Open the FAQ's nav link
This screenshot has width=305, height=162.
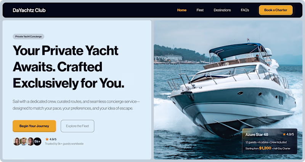[x=245, y=10]
